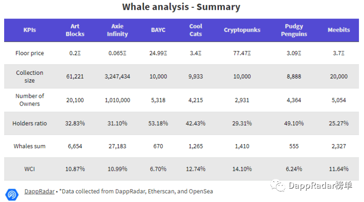The width and height of the screenshot is (364, 202).
Task: Click the BAYC floor price 24.99Ξ cell
Action: (x=158, y=53)
